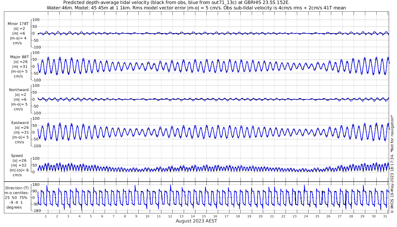Select the "Speed" panel label
397x227 pixels.
[x=17, y=156]
